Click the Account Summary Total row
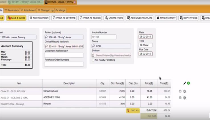Image resolution: width=210 pixels, height=120 pixels. point(16,65)
